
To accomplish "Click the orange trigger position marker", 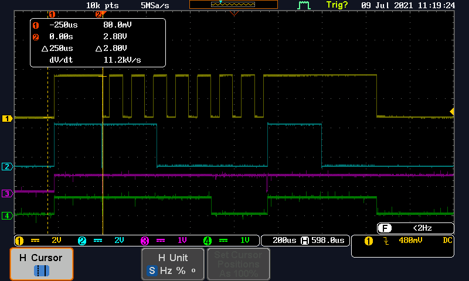I will 234,13.
